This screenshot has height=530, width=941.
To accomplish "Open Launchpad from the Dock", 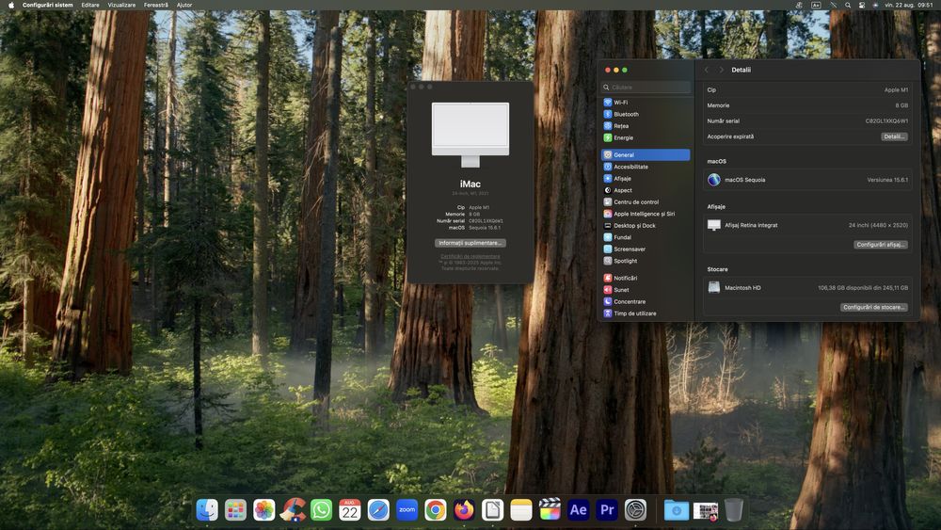I will point(235,510).
